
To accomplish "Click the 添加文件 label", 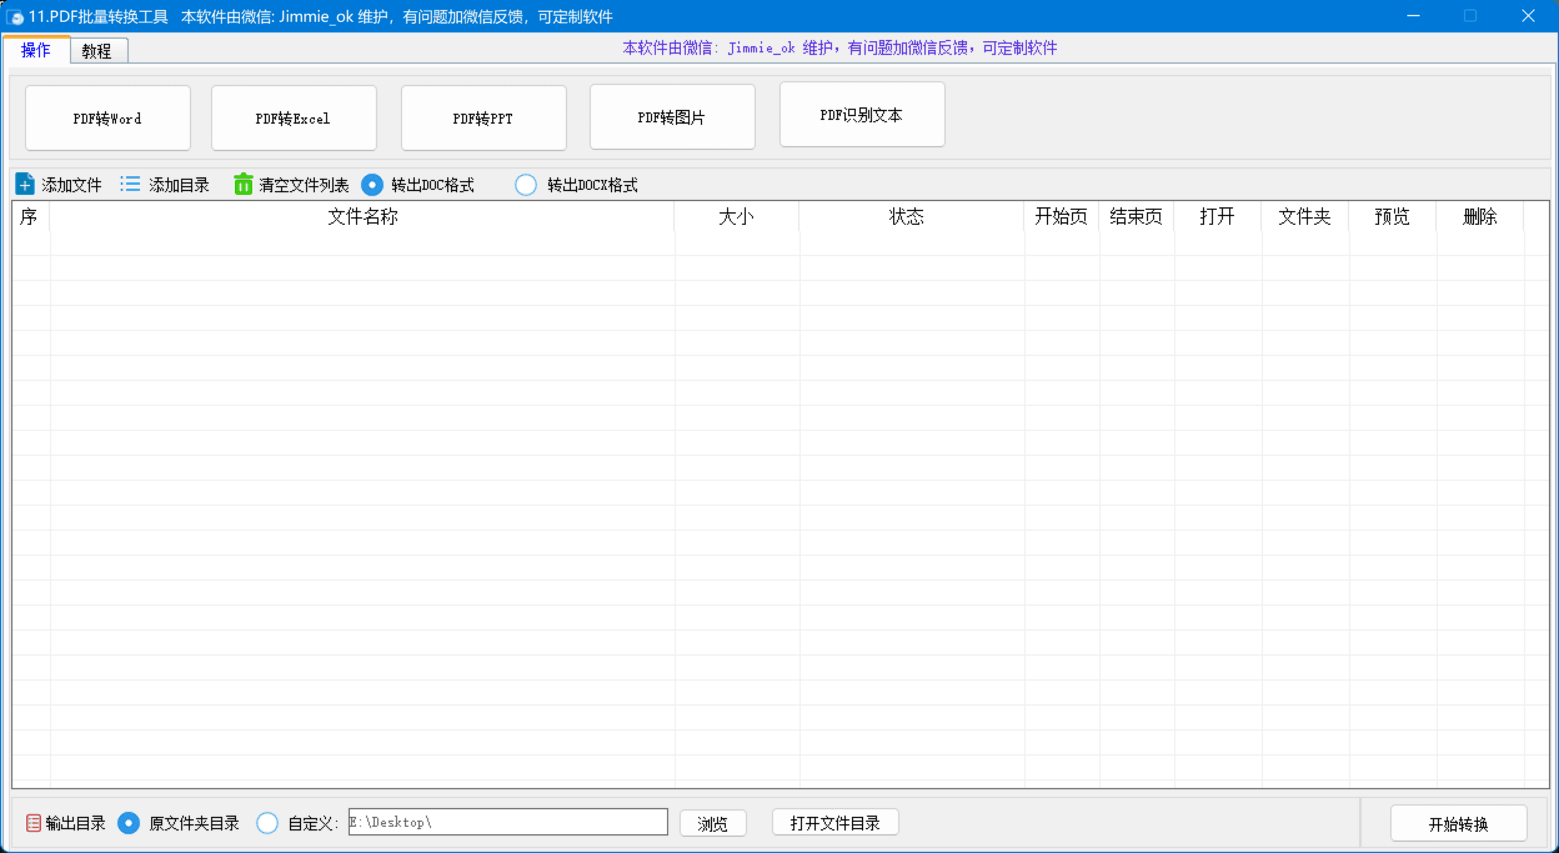I will click(x=72, y=185).
